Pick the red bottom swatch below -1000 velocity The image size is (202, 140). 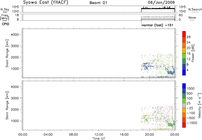pyautogui.click(x=184, y=125)
